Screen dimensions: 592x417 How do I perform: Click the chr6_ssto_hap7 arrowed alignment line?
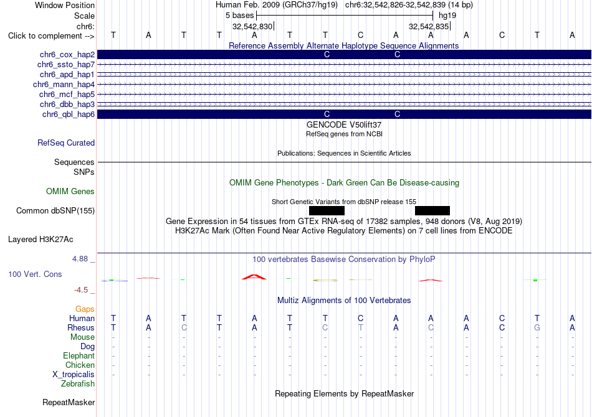coord(345,65)
